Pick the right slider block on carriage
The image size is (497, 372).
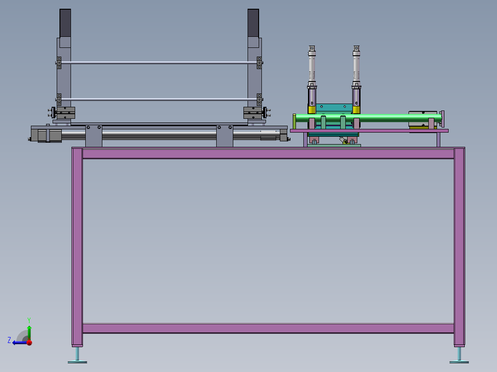coord(253,113)
